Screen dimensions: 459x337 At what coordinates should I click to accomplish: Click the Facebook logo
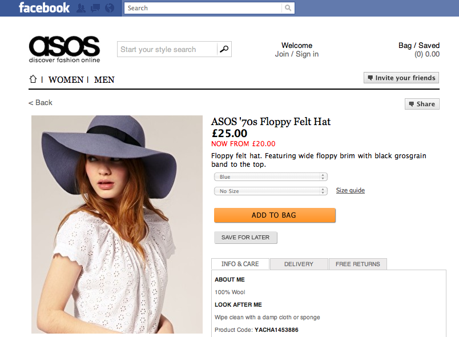[44, 8]
